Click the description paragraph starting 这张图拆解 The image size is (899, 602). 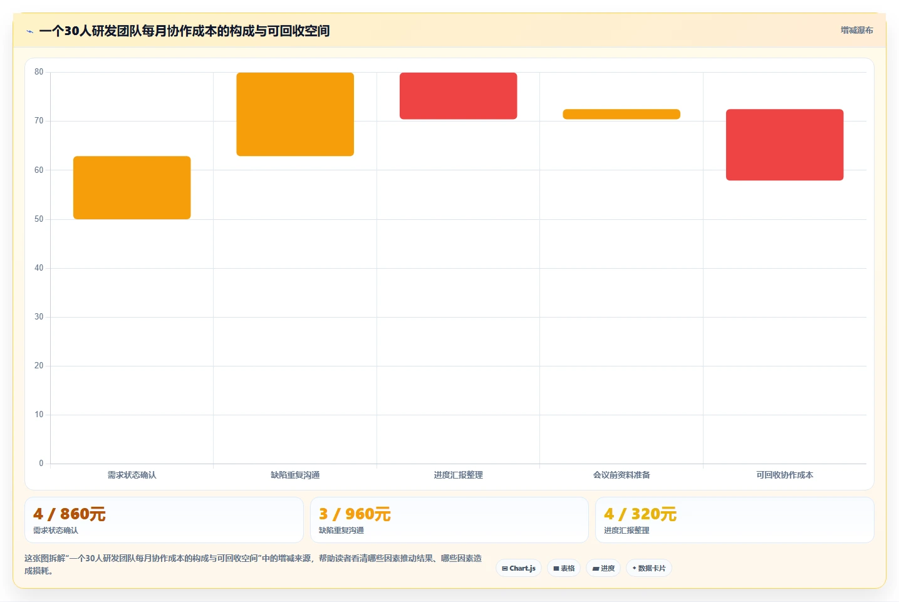[x=253, y=564]
